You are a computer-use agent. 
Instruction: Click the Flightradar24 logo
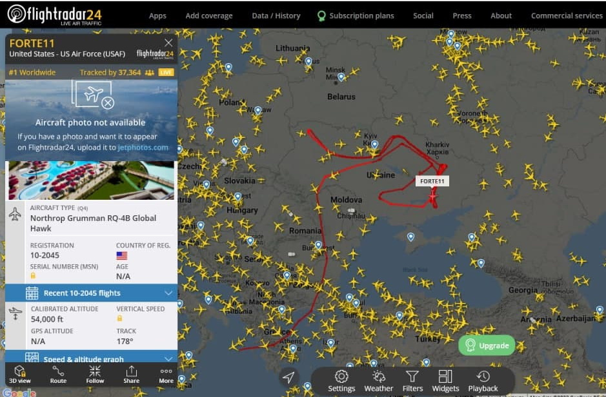click(x=54, y=15)
